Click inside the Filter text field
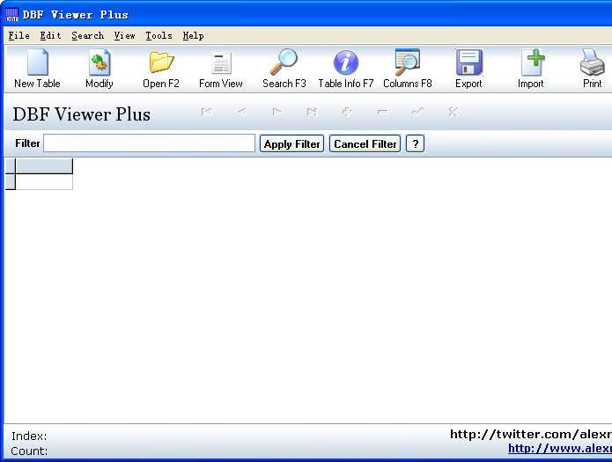The width and height of the screenshot is (612, 462). pos(149,143)
